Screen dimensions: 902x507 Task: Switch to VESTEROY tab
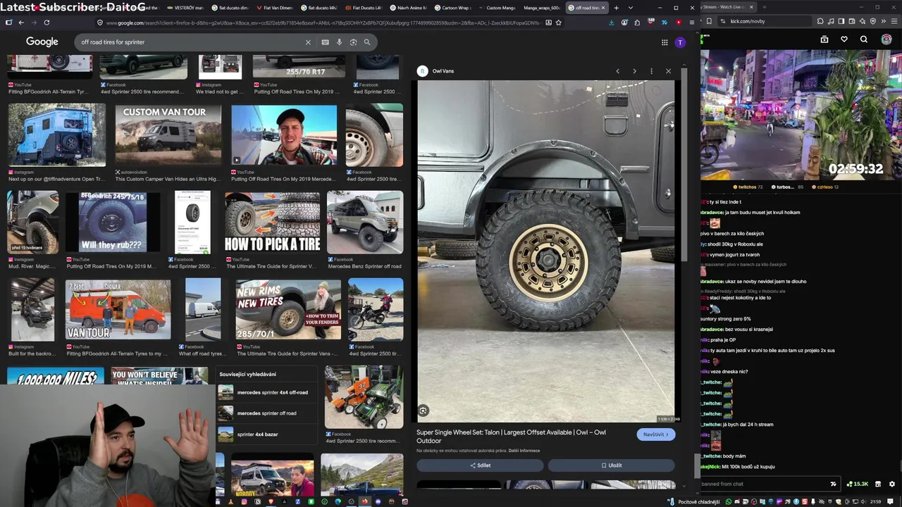(x=186, y=8)
